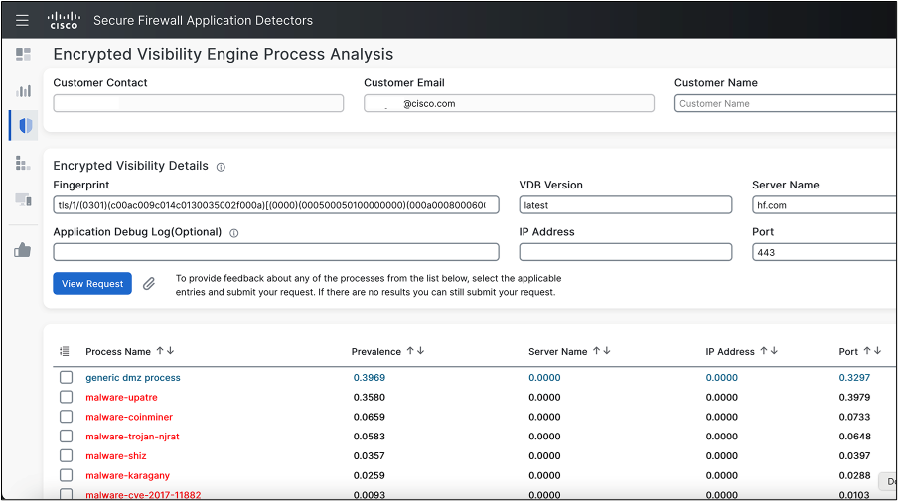Sort IP Address column descending

pos(774,351)
